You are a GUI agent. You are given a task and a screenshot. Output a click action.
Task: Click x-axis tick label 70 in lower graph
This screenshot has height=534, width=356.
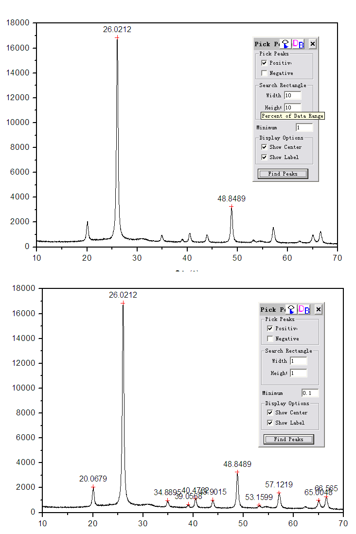[343, 523]
